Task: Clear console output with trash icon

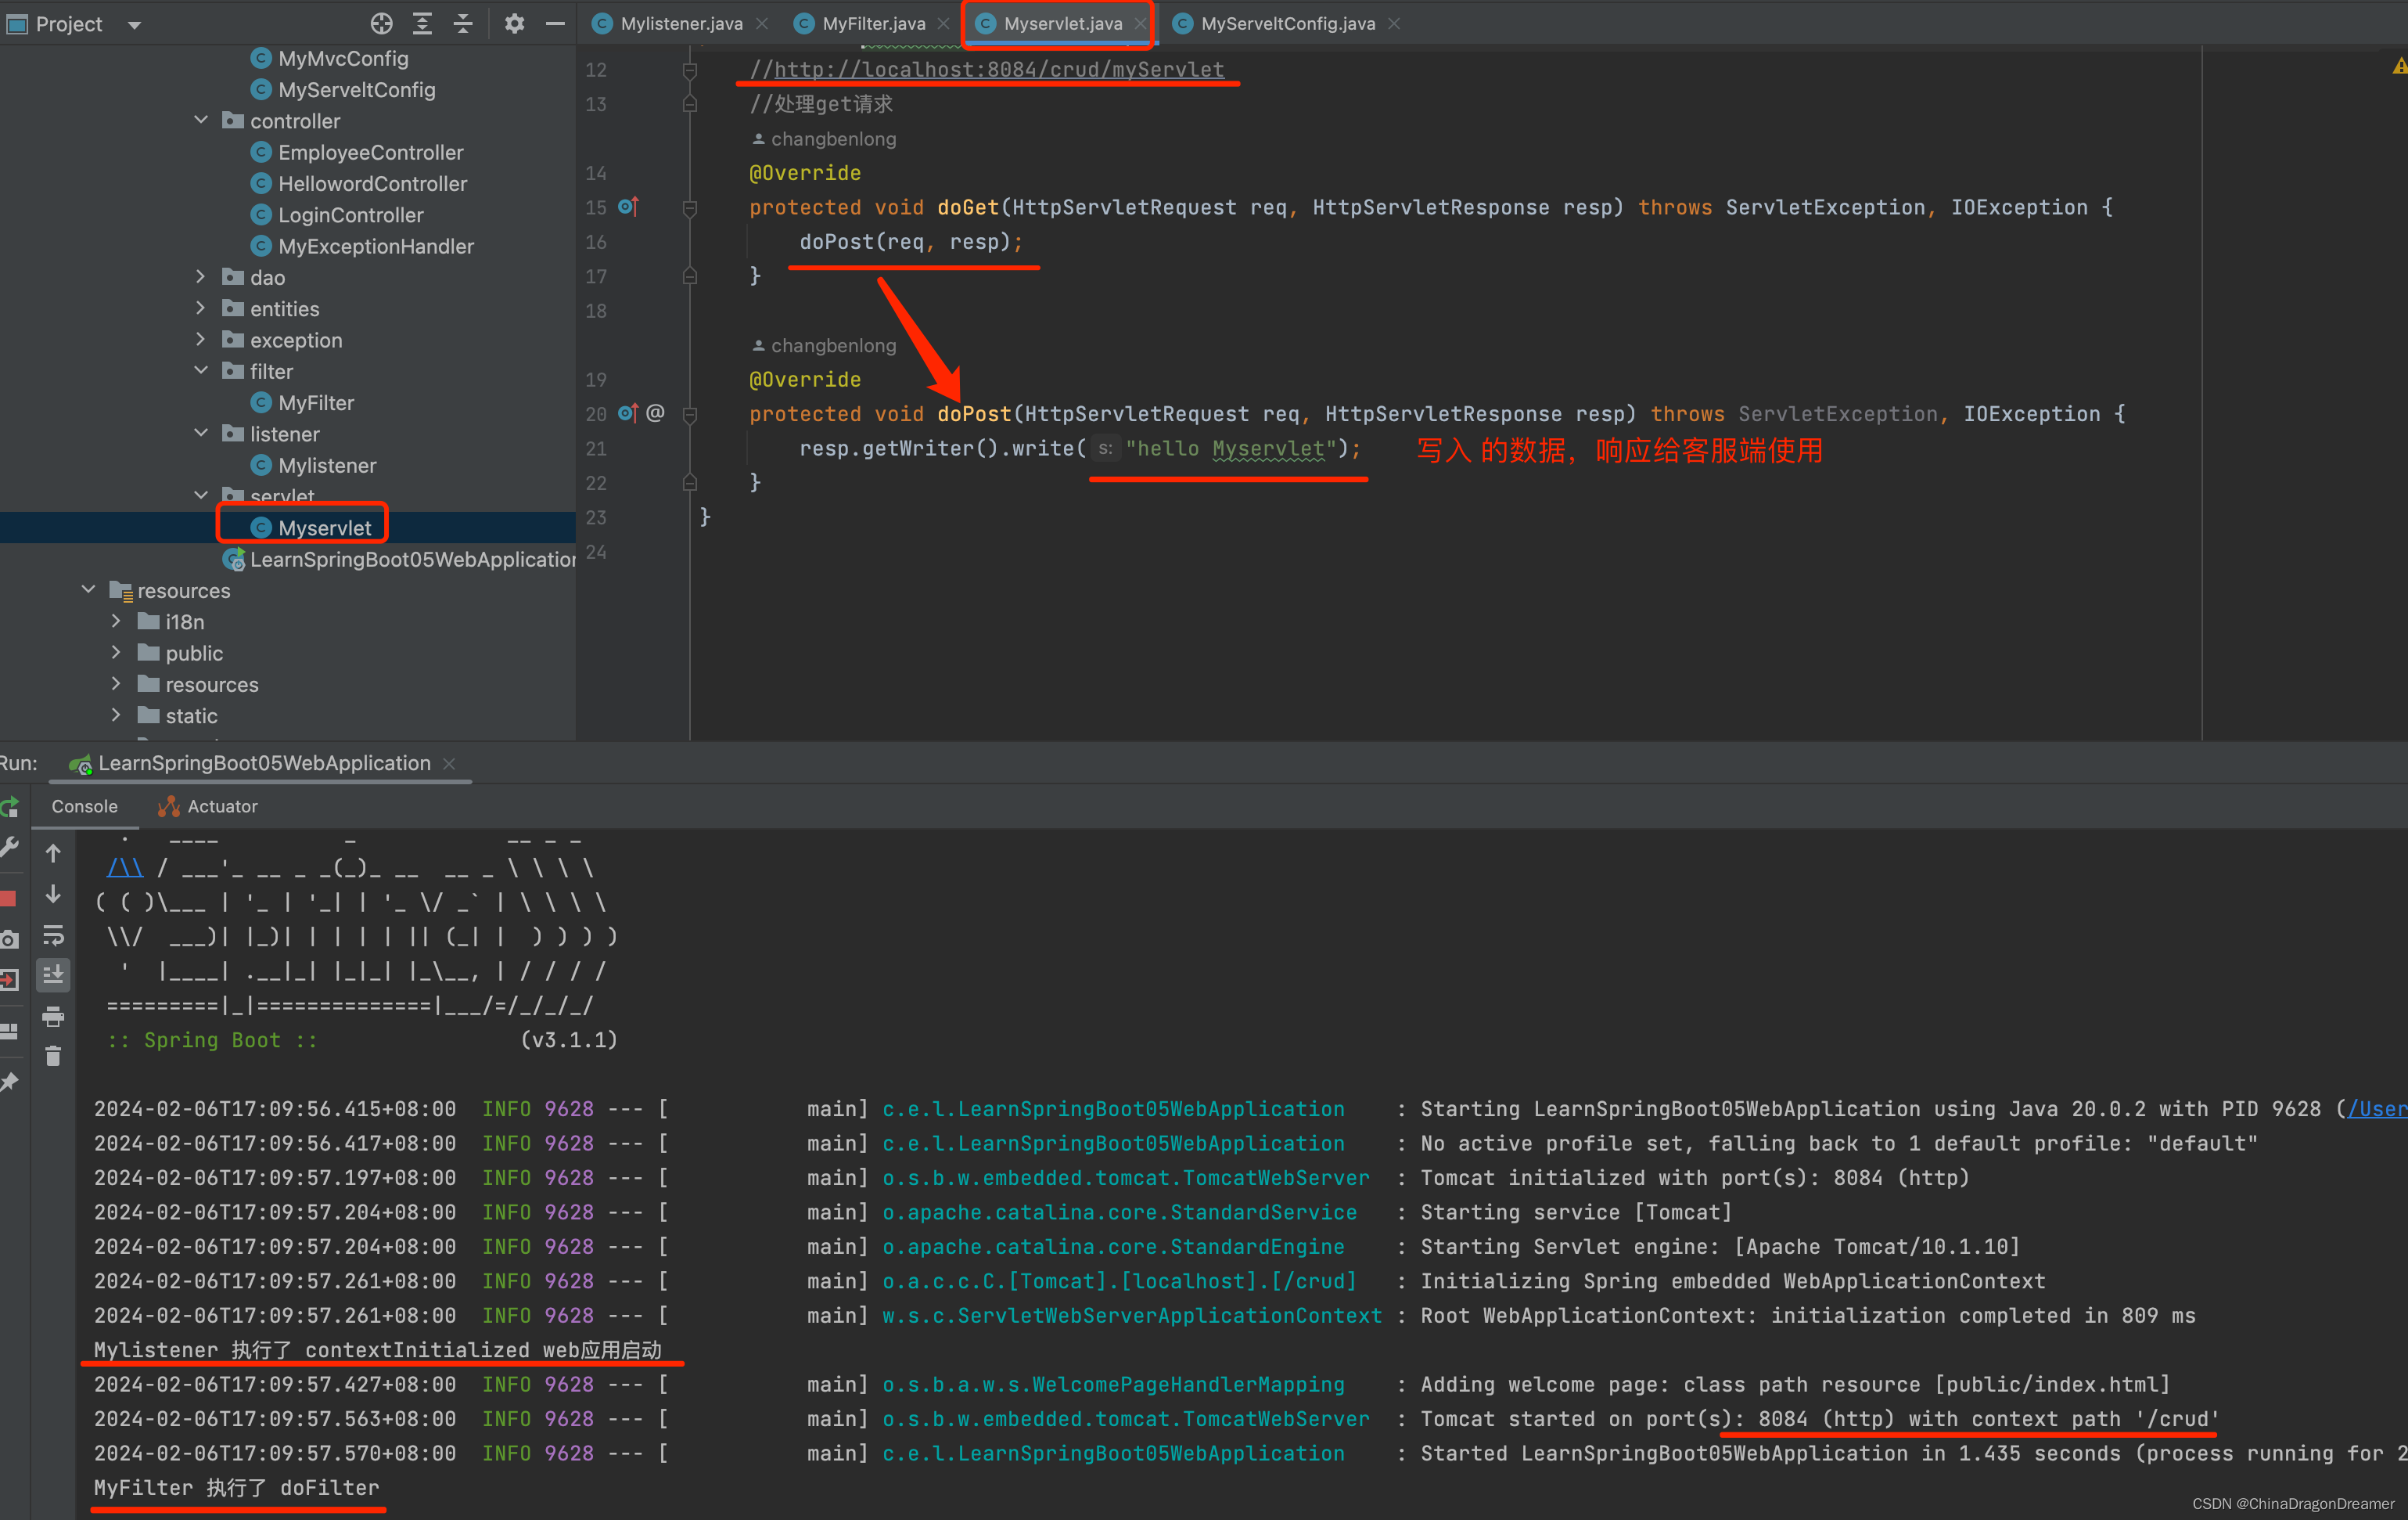Action: point(54,1056)
